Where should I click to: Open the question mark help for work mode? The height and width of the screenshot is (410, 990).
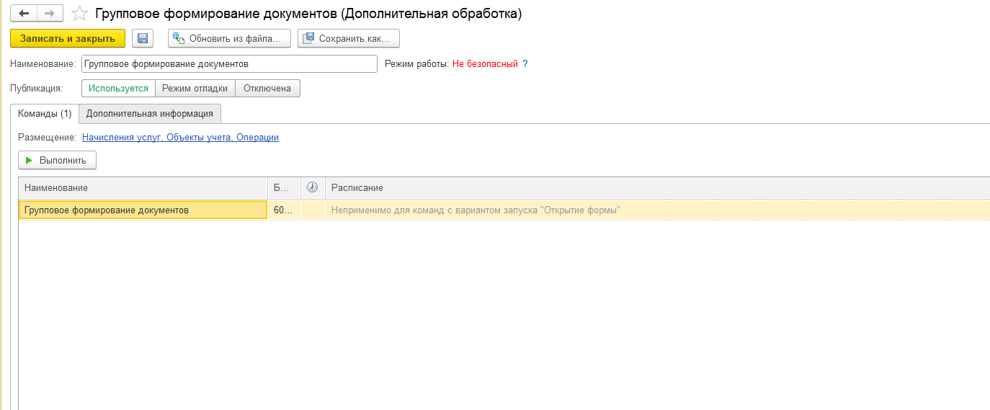click(x=525, y=64)
